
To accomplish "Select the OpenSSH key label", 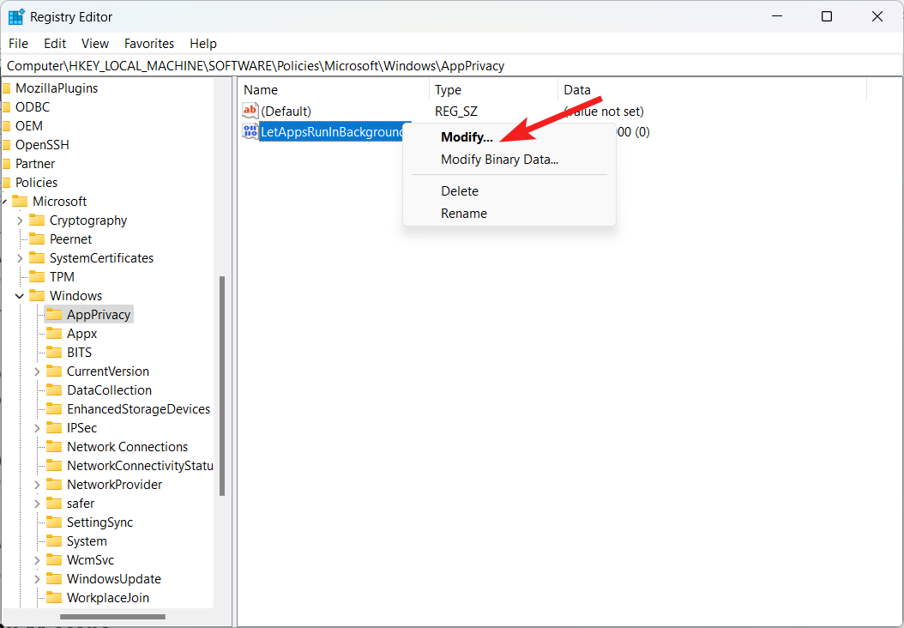I will click(42, 145).
